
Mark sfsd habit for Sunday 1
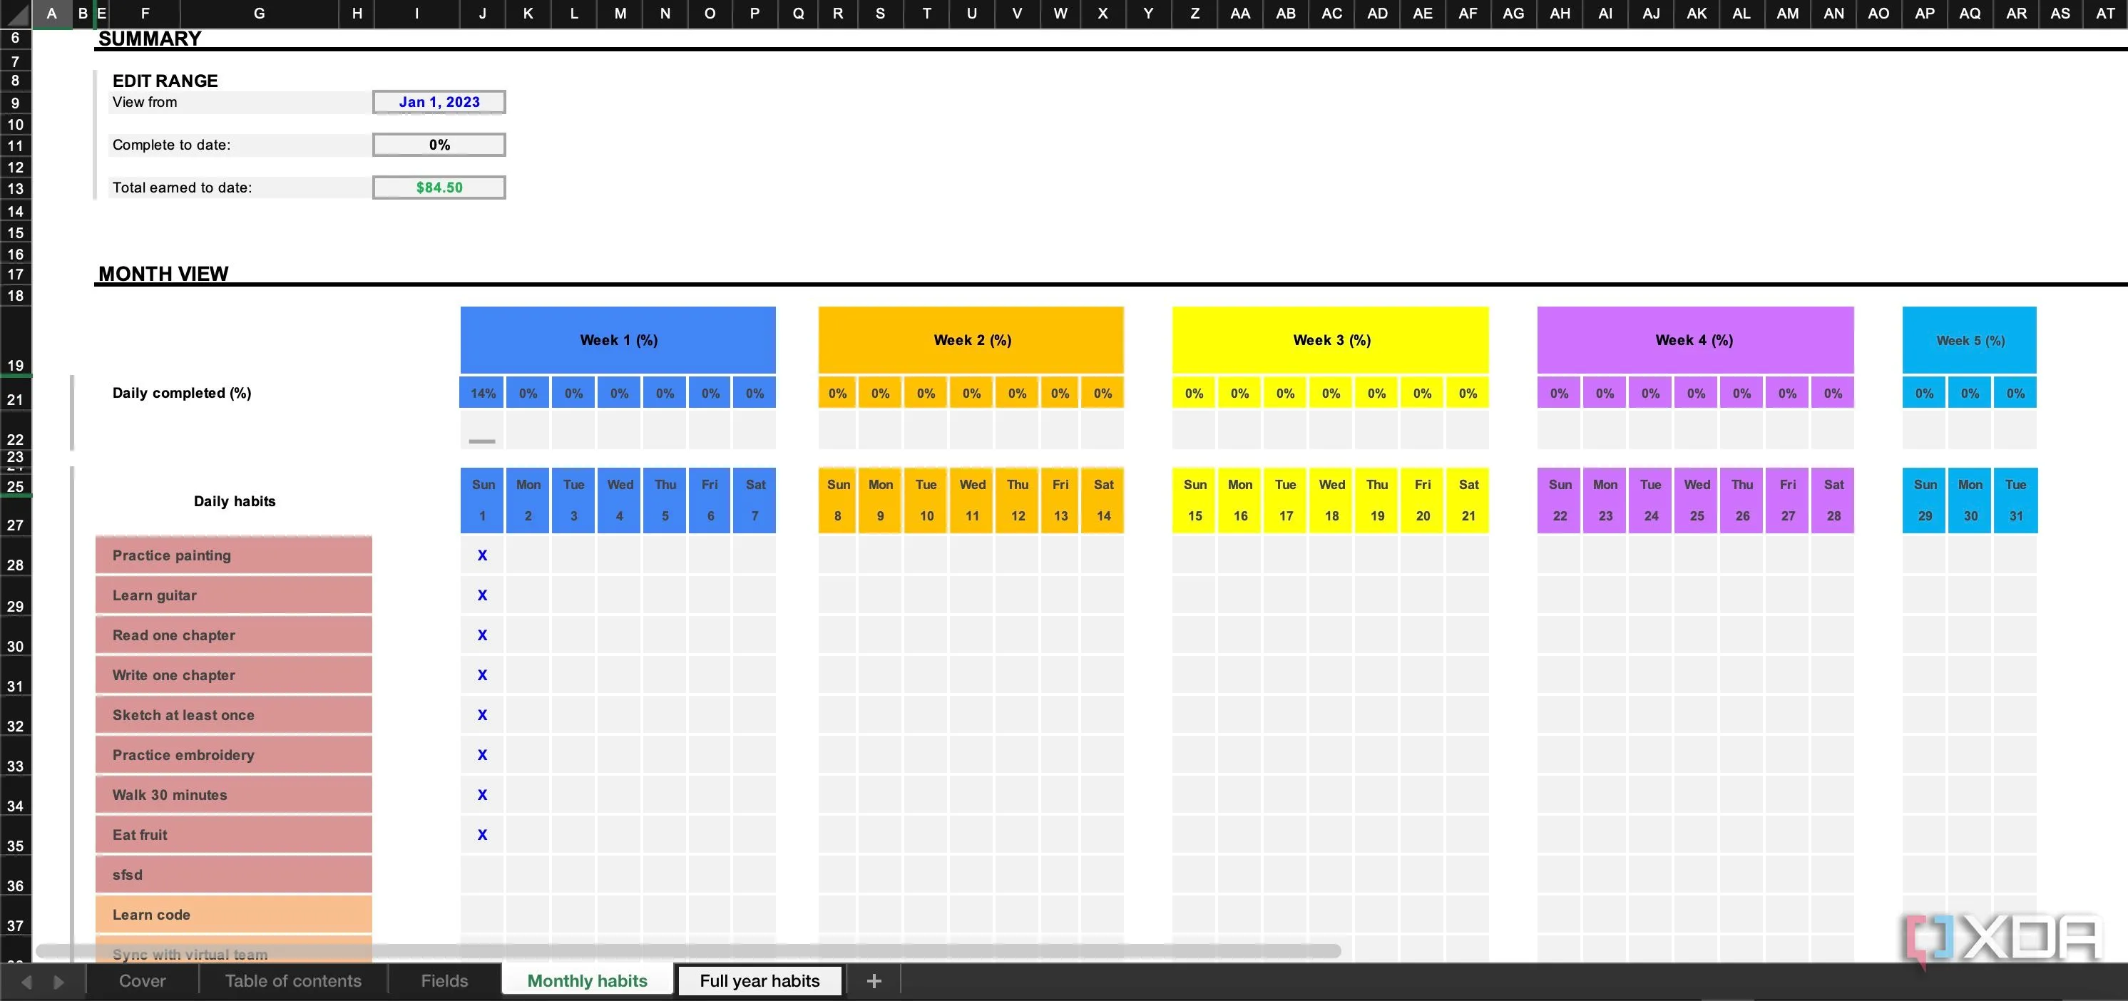click(482, 875)
